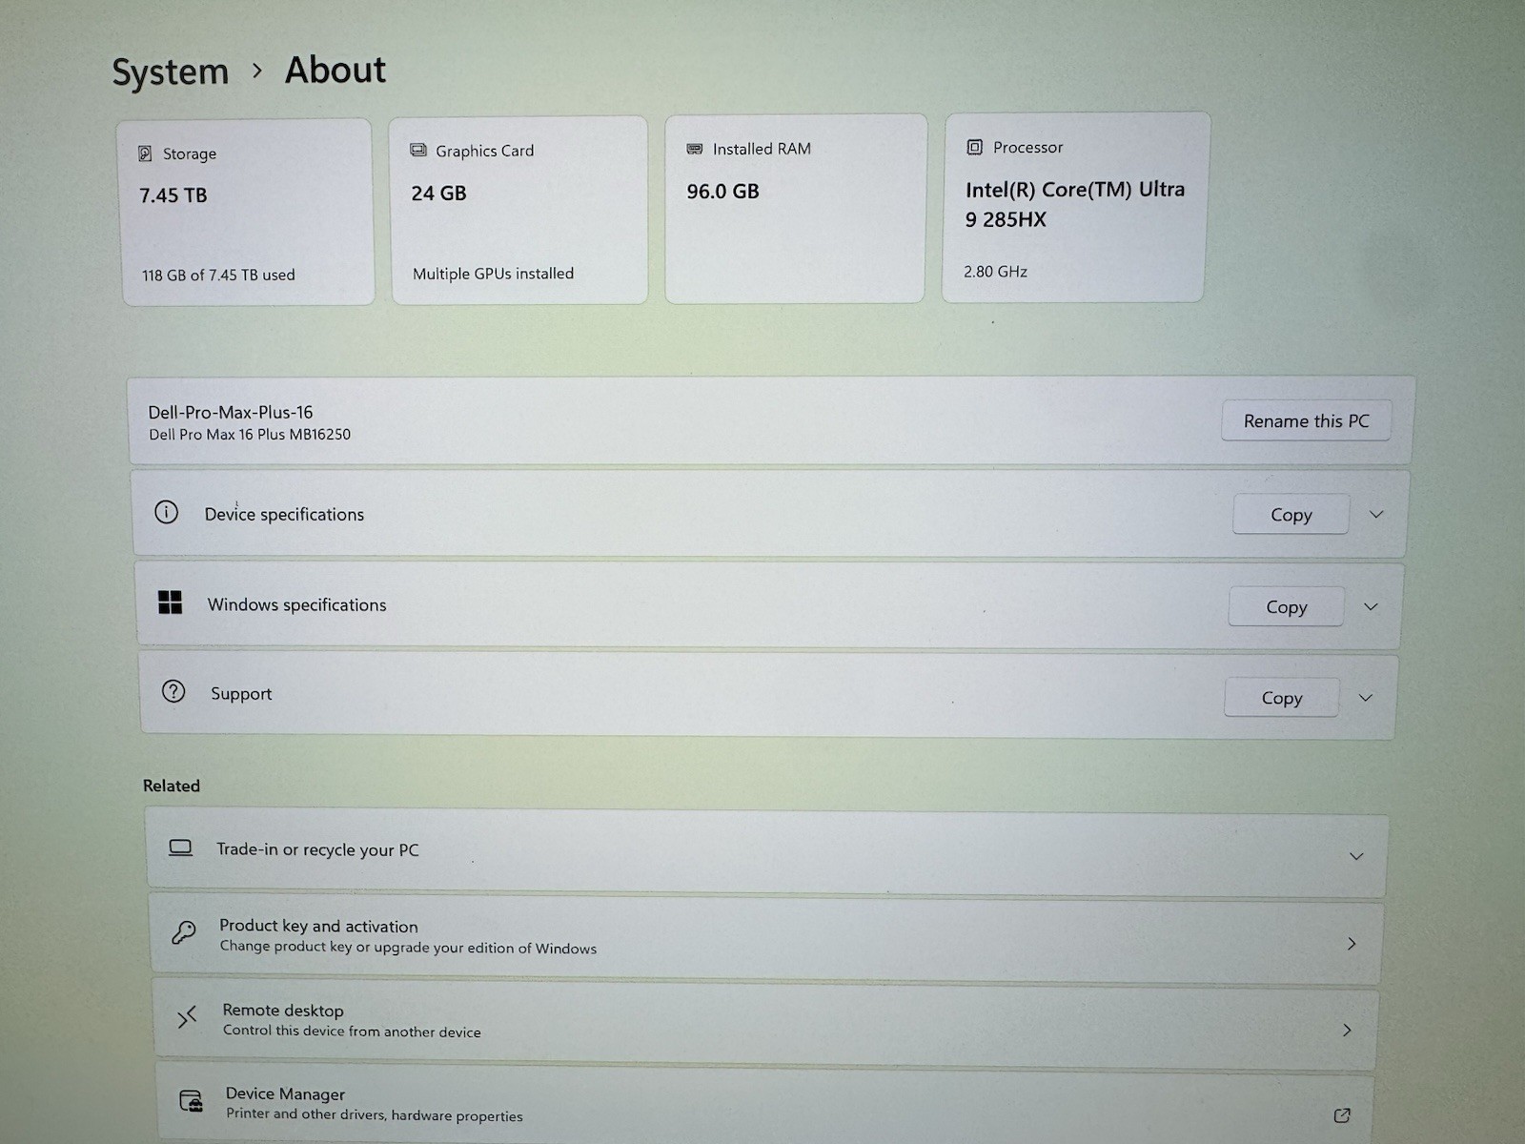
Task: Click the Installed RAM chip icon
Action: pos(695,149)
